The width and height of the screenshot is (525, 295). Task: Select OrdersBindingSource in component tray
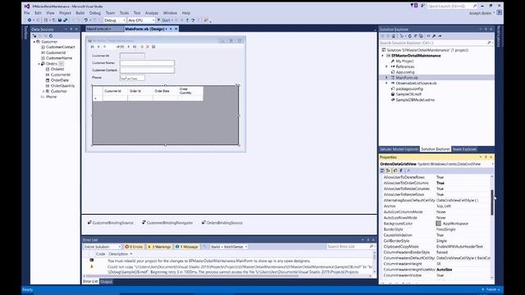coord(222,223)
